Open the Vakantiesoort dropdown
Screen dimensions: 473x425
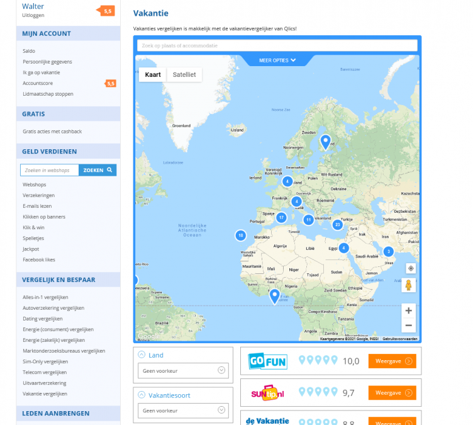(x=183, y=410)
